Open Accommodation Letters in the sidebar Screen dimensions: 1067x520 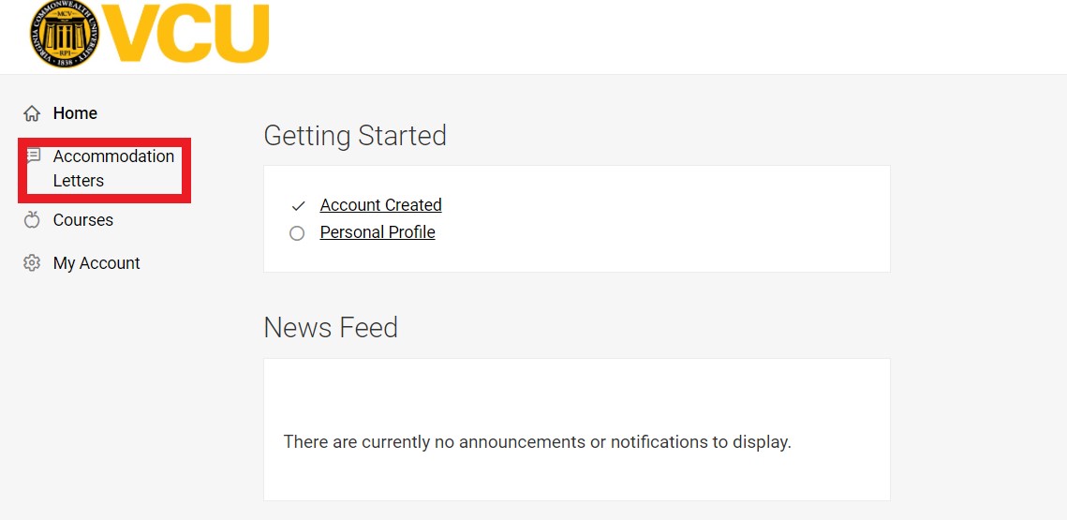click(x=113, y=168)
